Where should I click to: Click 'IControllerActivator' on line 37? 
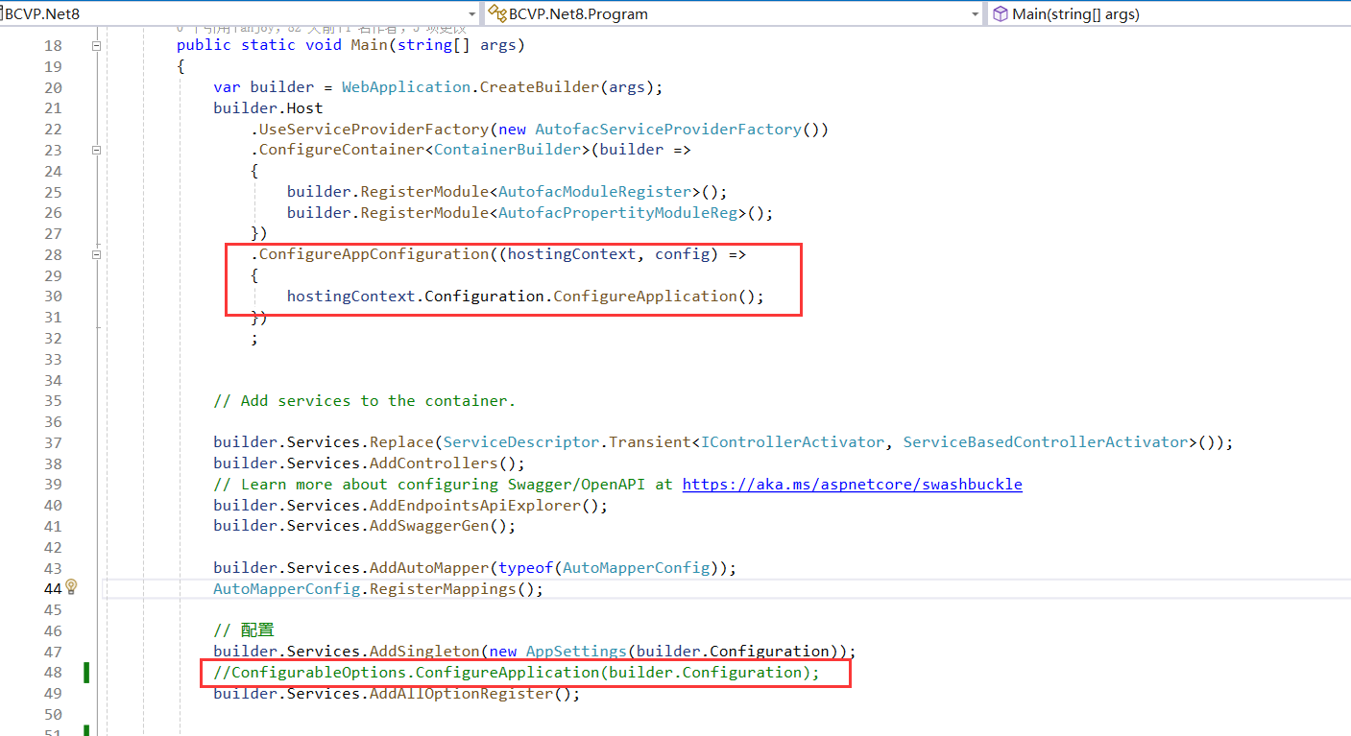point(793,442)
